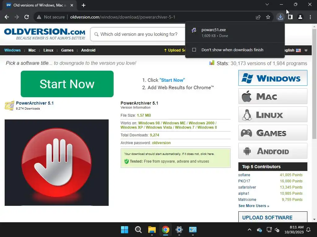Click the red stop hand image

tap(57, 162)
